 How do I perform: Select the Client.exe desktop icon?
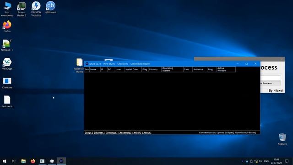coord(7,82)
